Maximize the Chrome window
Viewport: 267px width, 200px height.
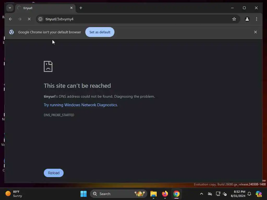244,8
